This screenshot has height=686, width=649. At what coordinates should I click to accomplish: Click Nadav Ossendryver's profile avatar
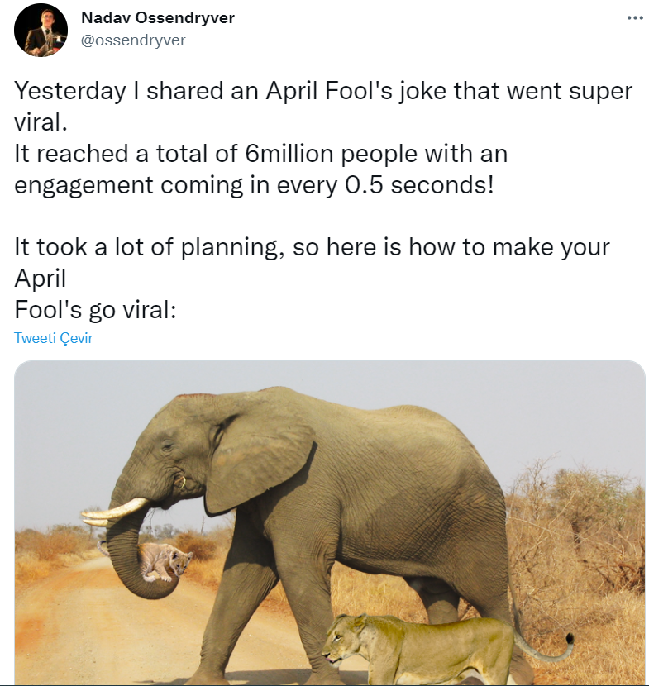click(41, 30)
